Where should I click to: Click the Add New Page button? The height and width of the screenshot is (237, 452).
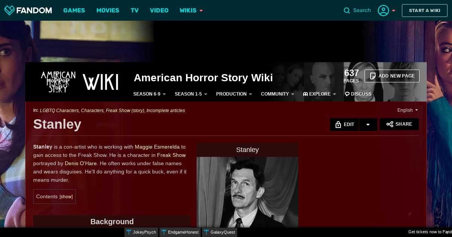point(392,76)
